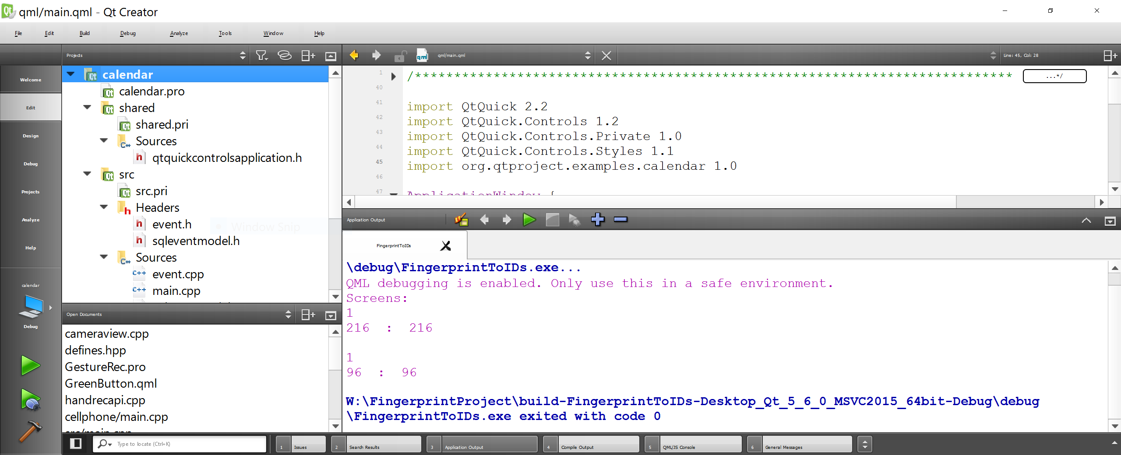Toggle the left sidebar visibility button

pos(76,444)
